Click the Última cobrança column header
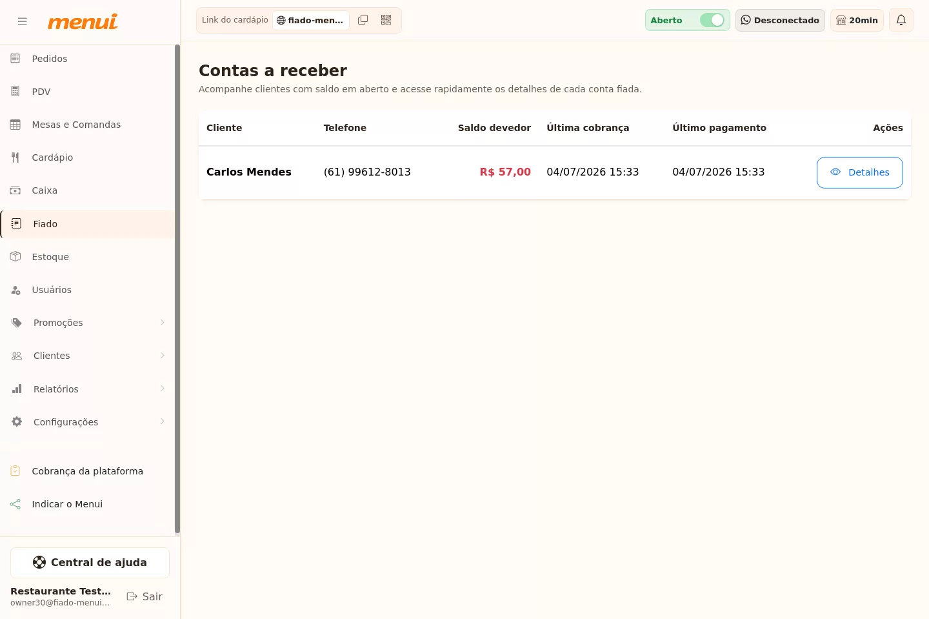Viewport: 929px width, 619px height. tap(588, 128)
